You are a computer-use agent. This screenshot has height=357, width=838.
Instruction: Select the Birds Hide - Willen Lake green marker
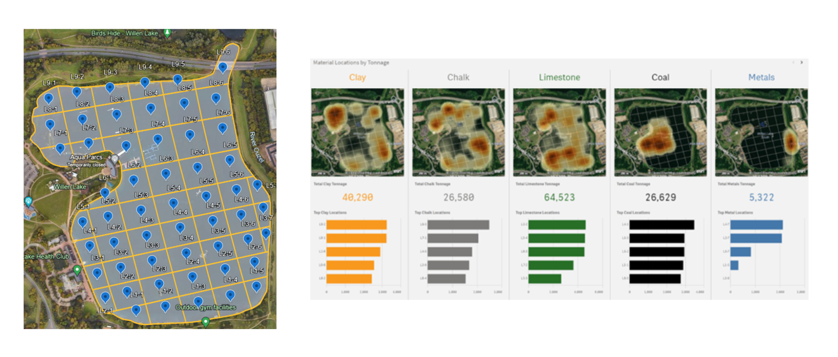[167, 33]
